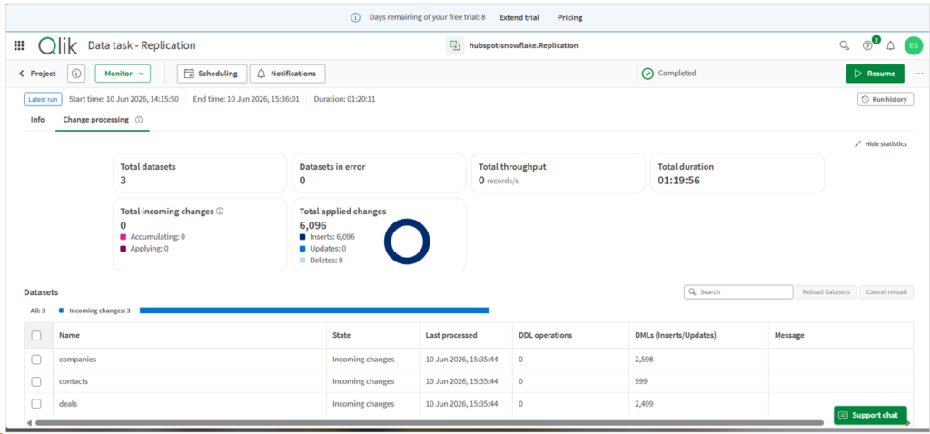
Task: Check the contacts row checkbox
Action: coord(36,381)
